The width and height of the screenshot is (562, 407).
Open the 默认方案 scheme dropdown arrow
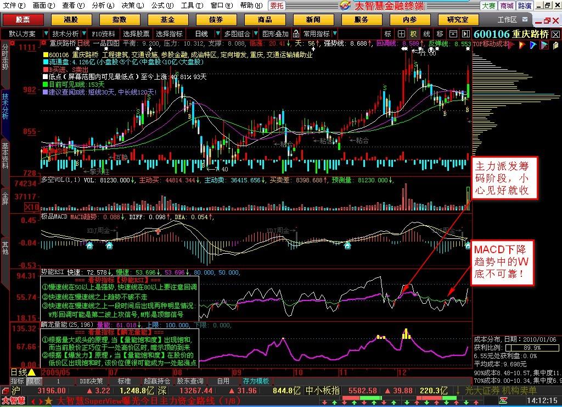coord(46,34)
